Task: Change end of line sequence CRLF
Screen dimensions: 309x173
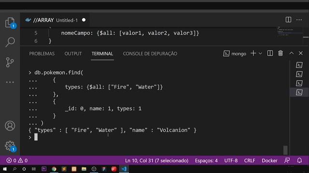Action: [x=250, y=161]
